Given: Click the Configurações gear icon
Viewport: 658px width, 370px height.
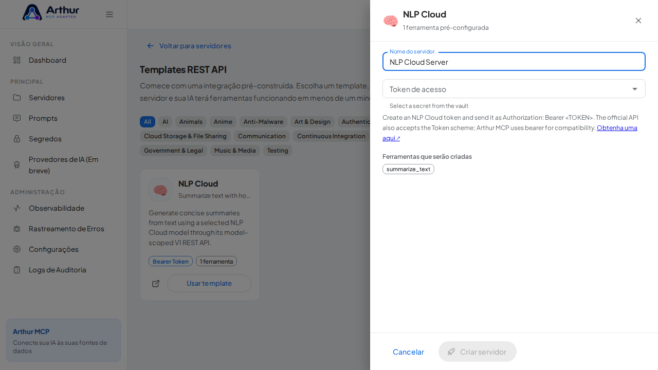Looking at the screenshot, I should 17,249.
